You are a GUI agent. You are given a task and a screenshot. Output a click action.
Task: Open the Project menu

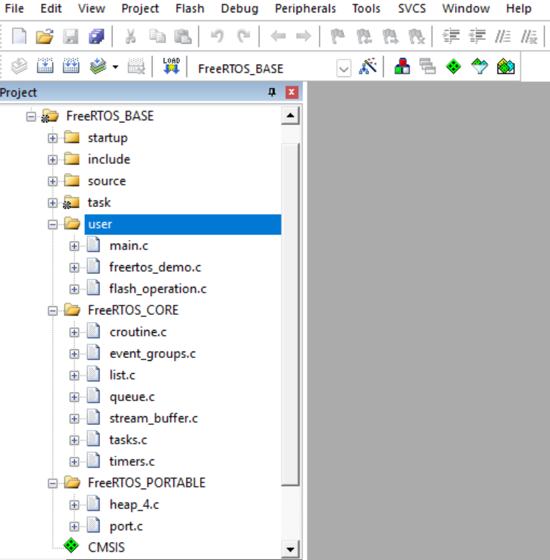tap(140, 9)
